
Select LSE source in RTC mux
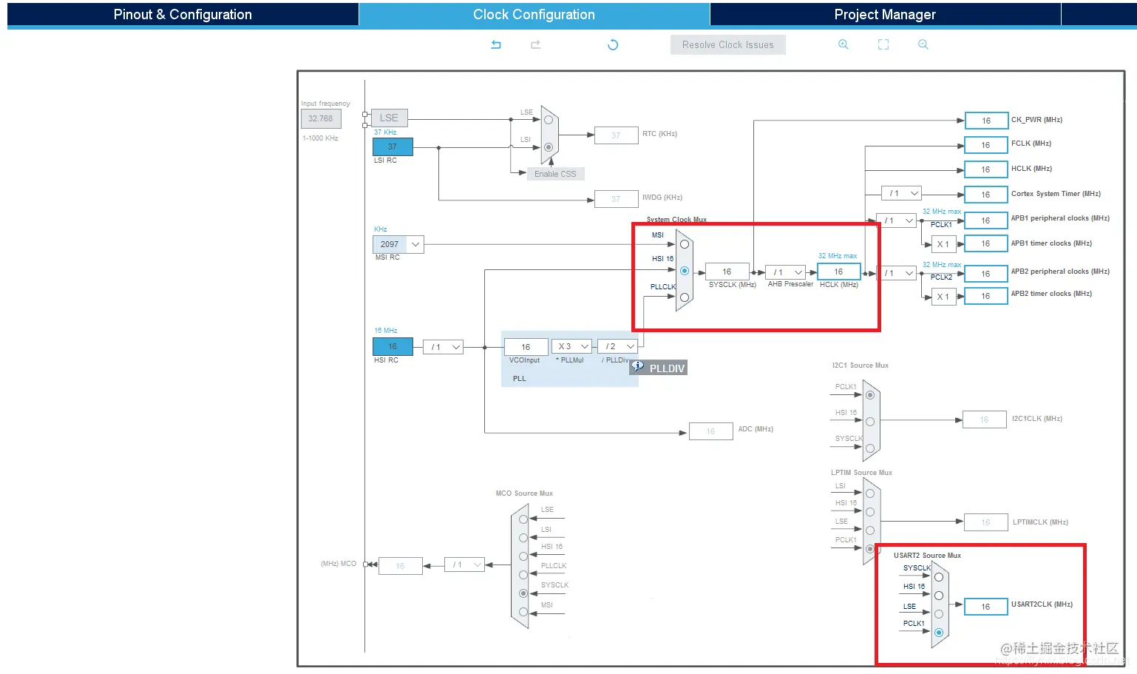pos(549,120)
